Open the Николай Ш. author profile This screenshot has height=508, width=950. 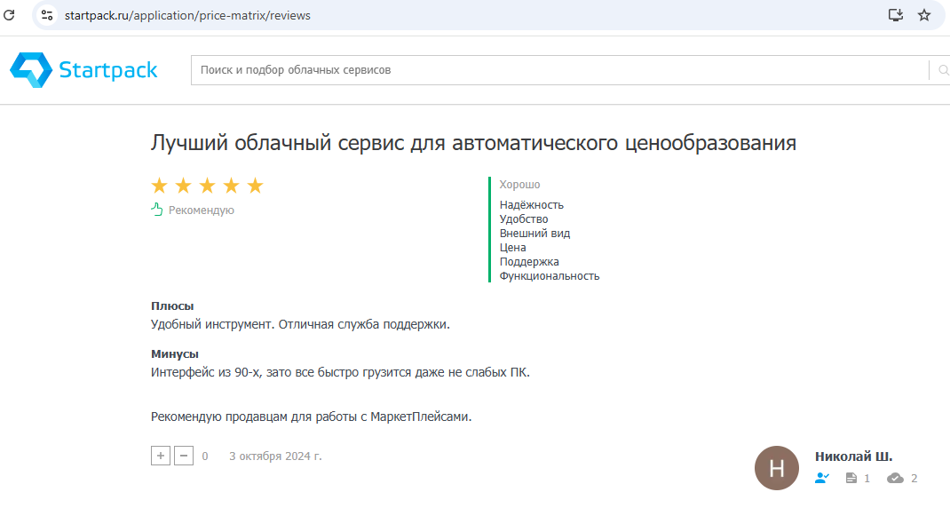(x=853, y=456)
